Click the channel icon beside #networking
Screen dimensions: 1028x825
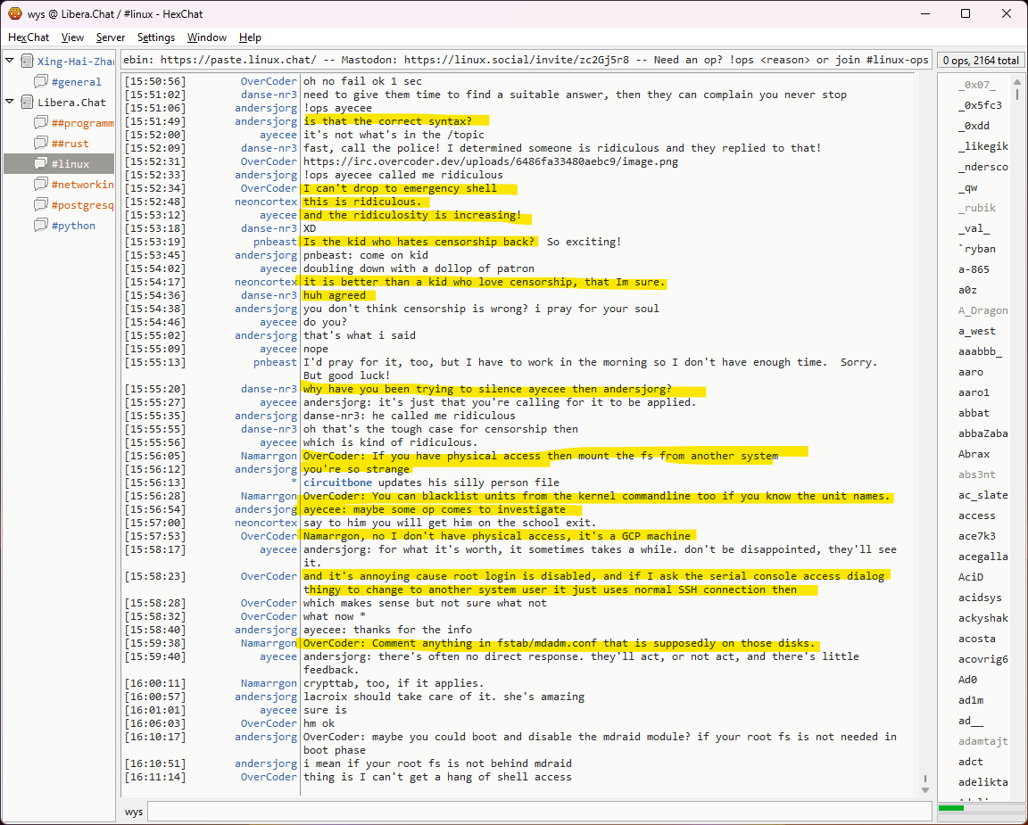(41, 185)
